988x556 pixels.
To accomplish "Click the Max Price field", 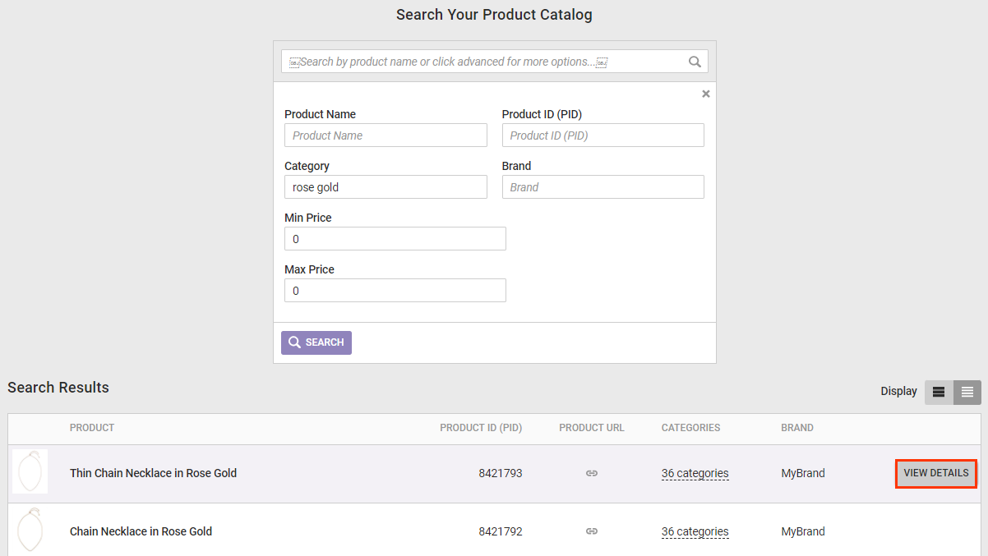I will click(x=395, y=291).
